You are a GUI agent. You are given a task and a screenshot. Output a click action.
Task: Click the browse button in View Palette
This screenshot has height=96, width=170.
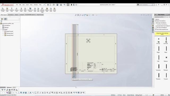pos(168,17)
